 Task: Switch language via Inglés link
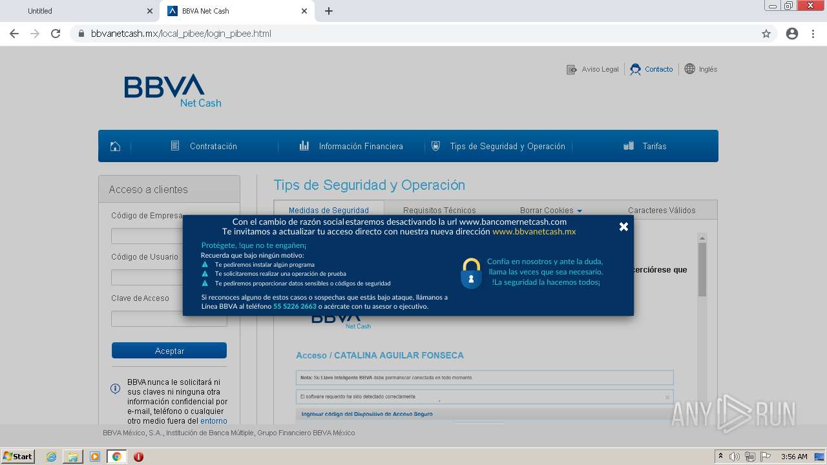(708, 69)
